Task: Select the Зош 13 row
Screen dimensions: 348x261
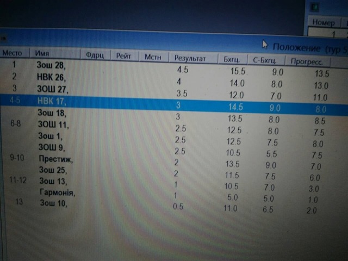Action: tap(174, 183)
